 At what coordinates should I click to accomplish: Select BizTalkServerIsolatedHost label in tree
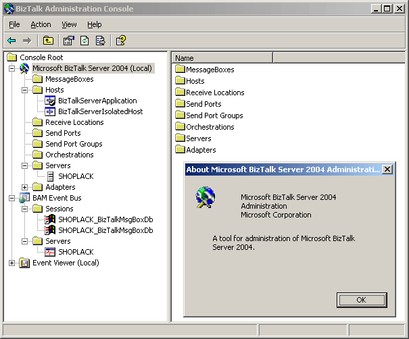[101, 111]
